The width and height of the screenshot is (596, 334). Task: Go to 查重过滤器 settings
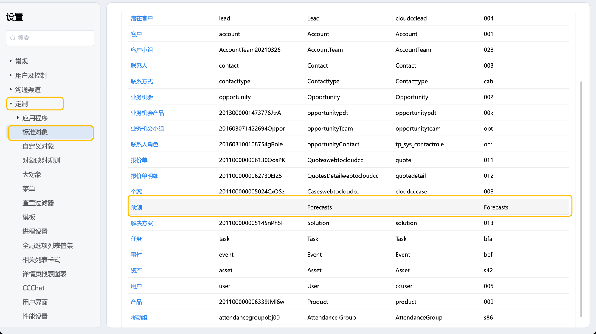point(38,203)
